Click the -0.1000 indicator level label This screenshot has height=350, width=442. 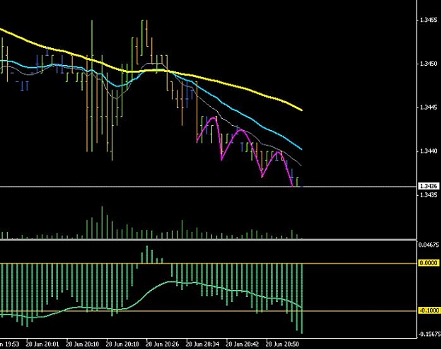[429, 310]
